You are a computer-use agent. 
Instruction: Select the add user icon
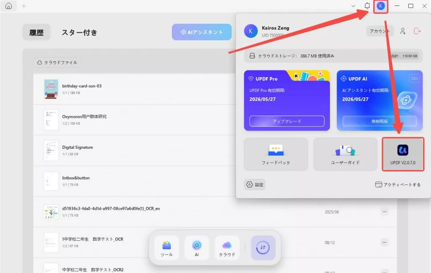[403, 31]
